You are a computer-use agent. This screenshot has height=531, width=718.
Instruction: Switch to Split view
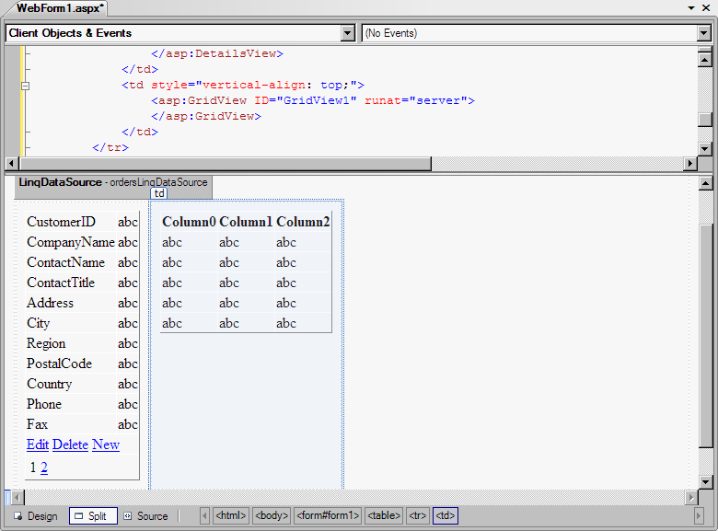click(x=93, y=516)
